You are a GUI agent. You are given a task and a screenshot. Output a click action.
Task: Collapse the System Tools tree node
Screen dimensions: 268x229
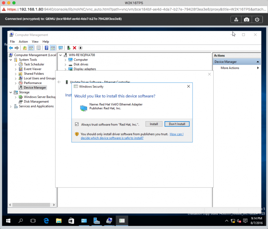pyautogui.click(x=11, y=60)
